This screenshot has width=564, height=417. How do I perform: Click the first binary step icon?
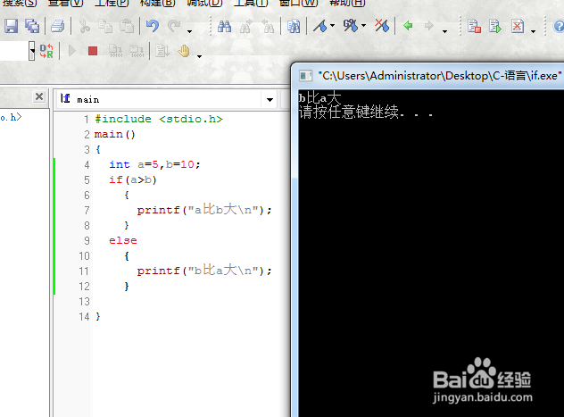tap(115, 51)
